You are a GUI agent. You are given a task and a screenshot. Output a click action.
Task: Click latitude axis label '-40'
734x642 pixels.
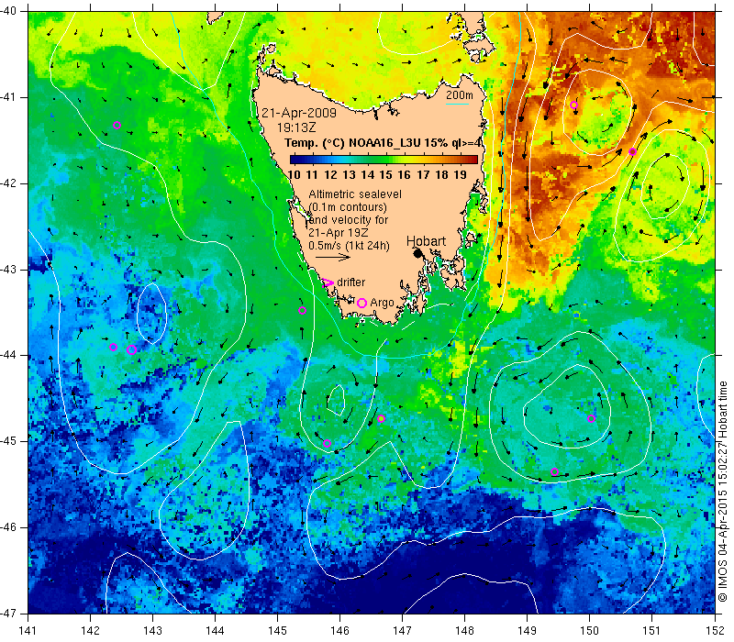(8, 10)
